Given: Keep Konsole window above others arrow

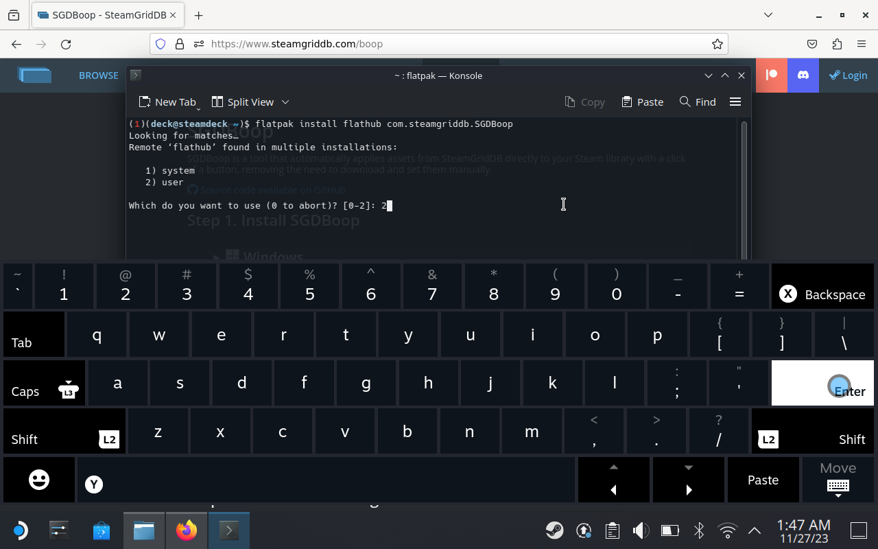Looking at the screenshot, I should tap(724, 75).
